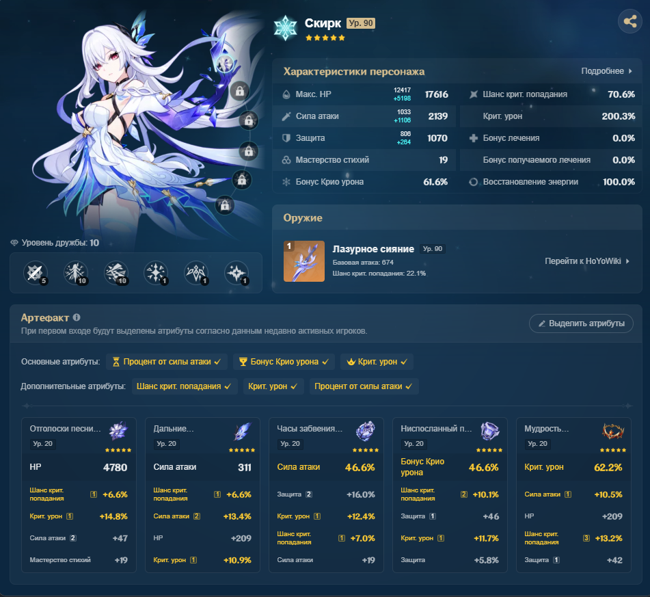The height and width of the screenshot is (597, 650).
Task: Click the Макс. HP value 17616
Action: [437, 94]
